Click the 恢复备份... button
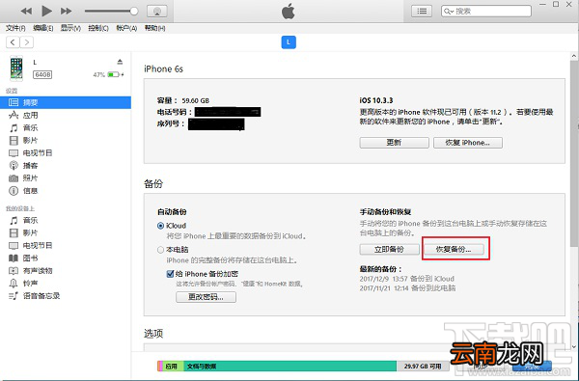 pyautogui.click(x=454, y=249)
